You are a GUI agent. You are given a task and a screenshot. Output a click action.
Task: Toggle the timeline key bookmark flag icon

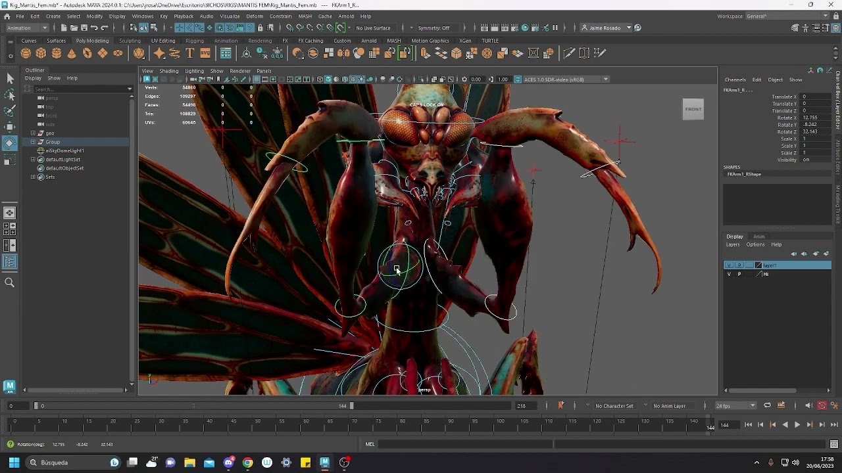coord(560,405)
